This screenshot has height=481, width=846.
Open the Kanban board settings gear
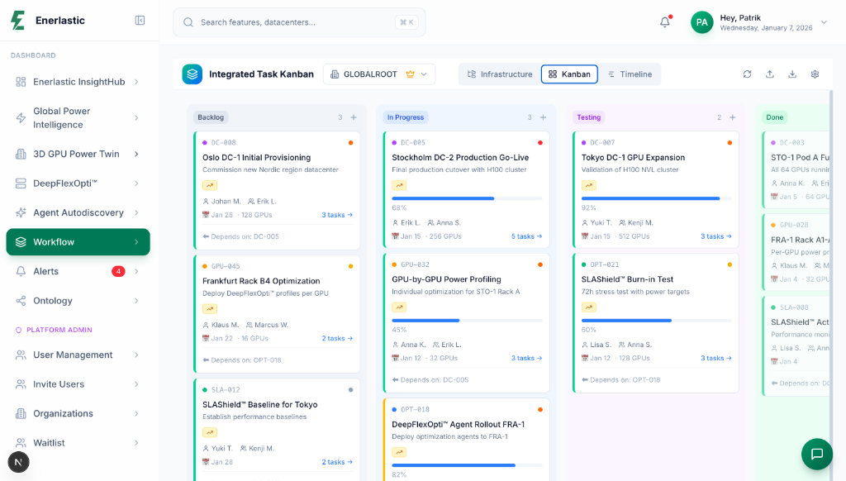click(x=815, y=74)
